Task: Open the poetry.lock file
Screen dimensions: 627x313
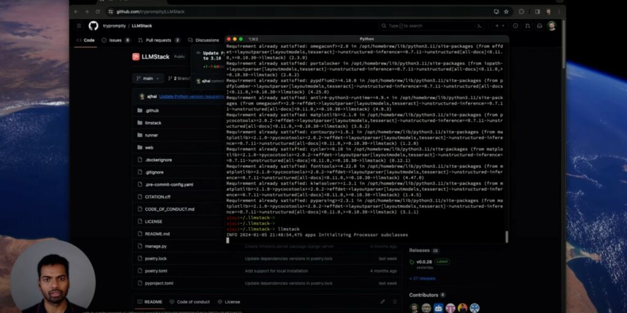Action: coord(156,259)
